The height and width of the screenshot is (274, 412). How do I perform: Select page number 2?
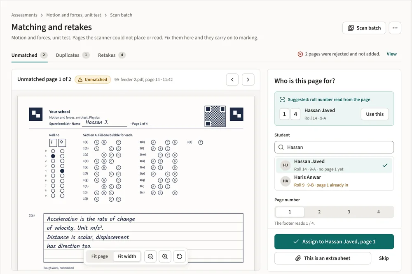tap(319, 212)
